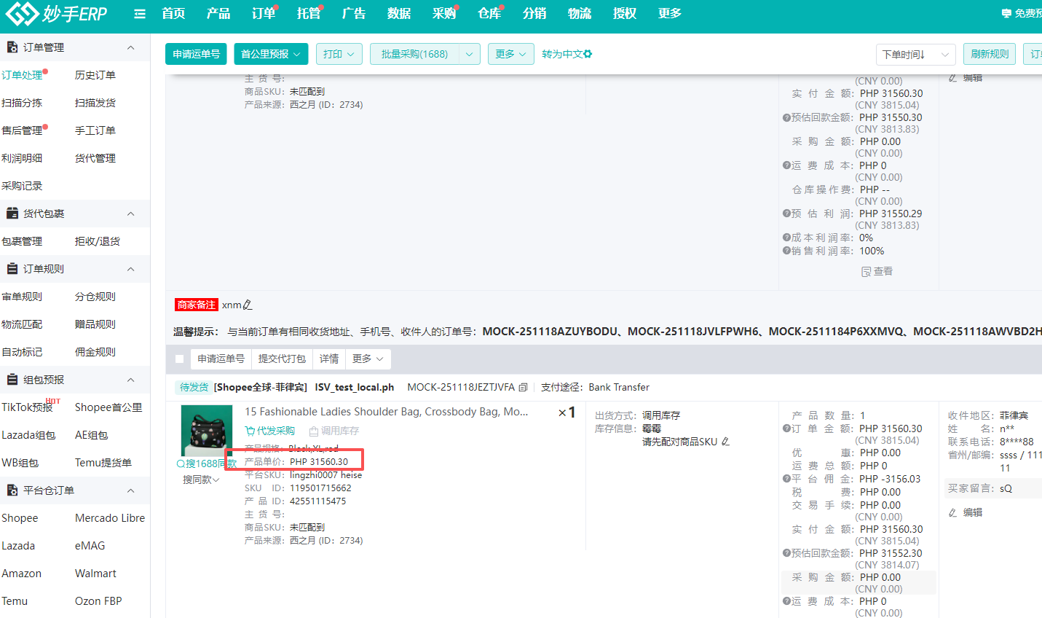
Task: Click the 15 Fashionable Ladies Shoulder Bag title
Action: coord(387,412)
